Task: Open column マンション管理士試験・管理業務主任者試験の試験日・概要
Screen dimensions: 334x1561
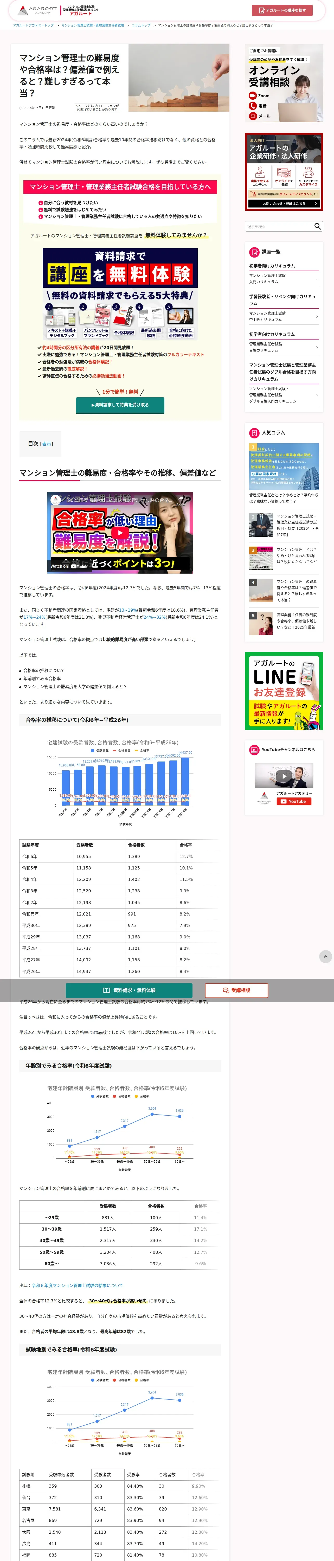Action: click(284, 525)
